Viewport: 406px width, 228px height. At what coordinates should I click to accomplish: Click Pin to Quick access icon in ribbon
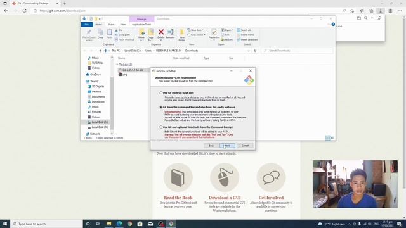(x=89, y=35)
